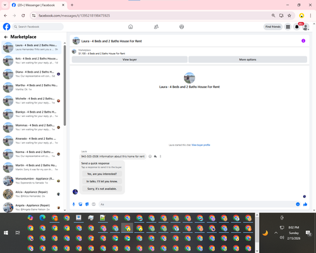Click the volume speaker tray icon

pyautogui.click(x=282, y=238)
